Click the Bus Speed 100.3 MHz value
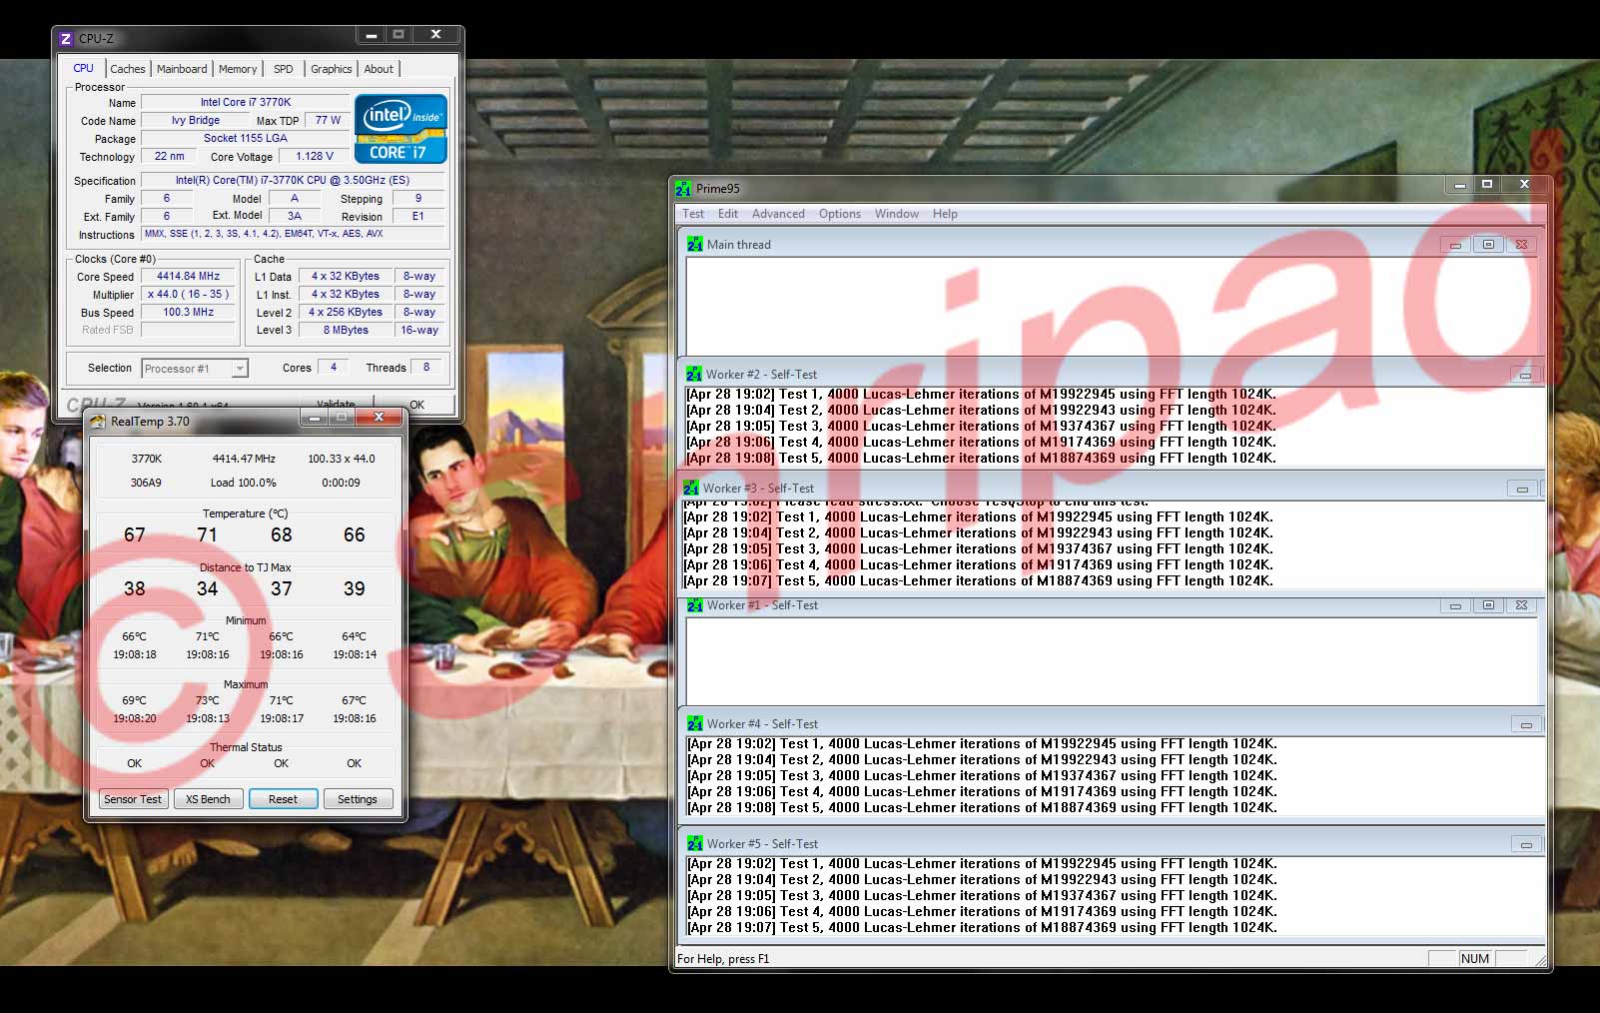 coord(189,313)
